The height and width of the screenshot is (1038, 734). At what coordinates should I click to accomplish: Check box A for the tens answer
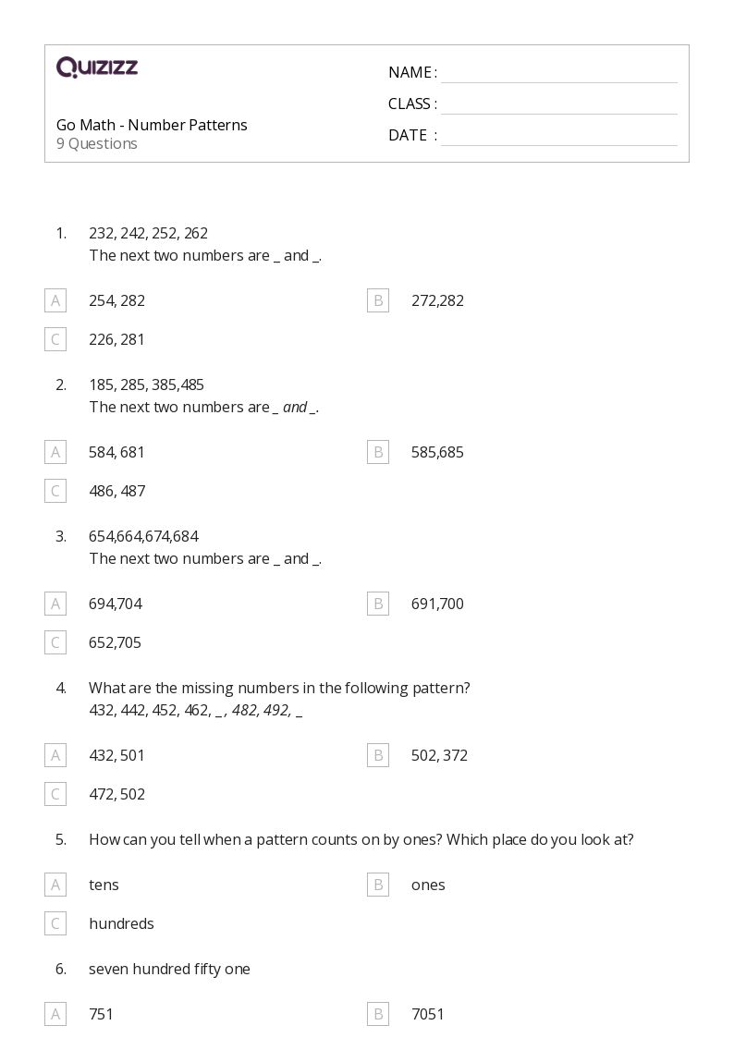pos(55,885)
